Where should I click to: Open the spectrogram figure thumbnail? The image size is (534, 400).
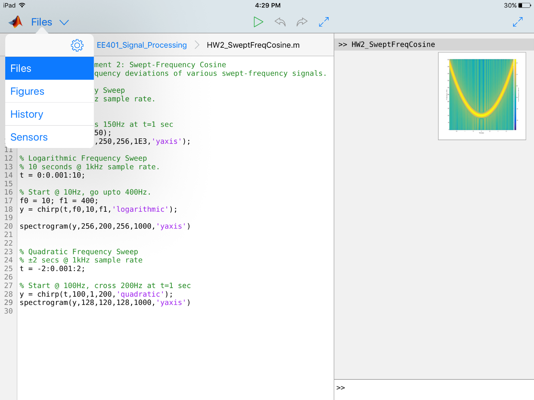tap(482, 96)
